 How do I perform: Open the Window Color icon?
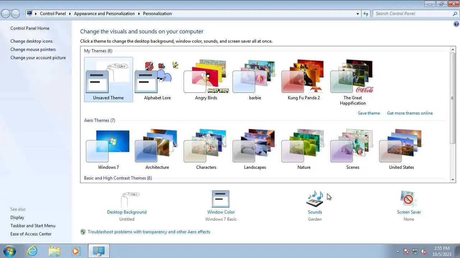[221, 199]
